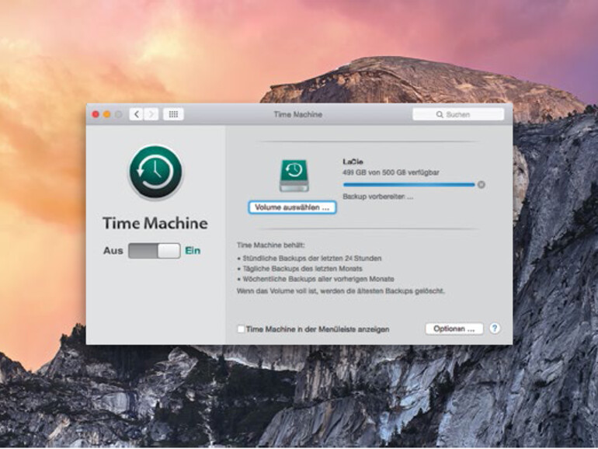Click 'Backup vorbereiten ...' status text
Image resolution: width=598 pixels, height=449 pixels.
coord(378,197)
